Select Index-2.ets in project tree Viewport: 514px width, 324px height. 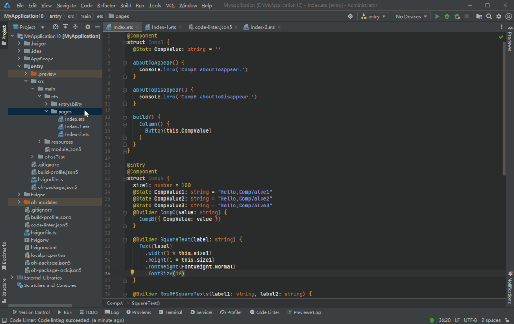[x=77, y=134]
